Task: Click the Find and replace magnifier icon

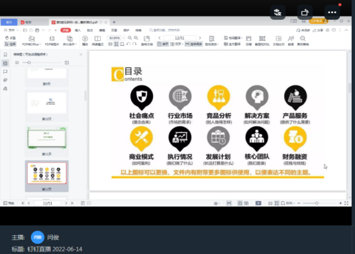Action: pyautogui.click(x=303, y=40)
